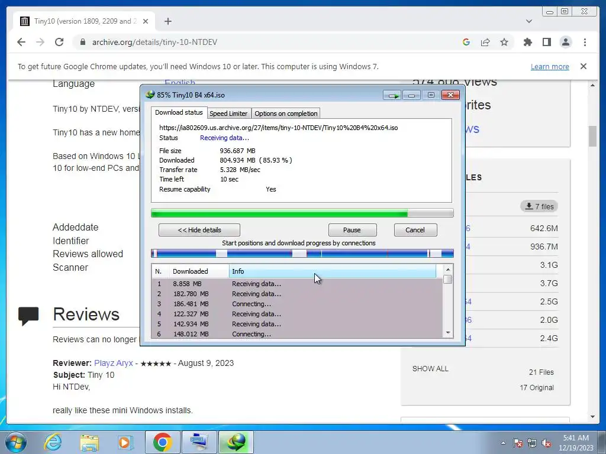Click the download dialog title icon
Viewport: 606px width, 454px height.
150,95
